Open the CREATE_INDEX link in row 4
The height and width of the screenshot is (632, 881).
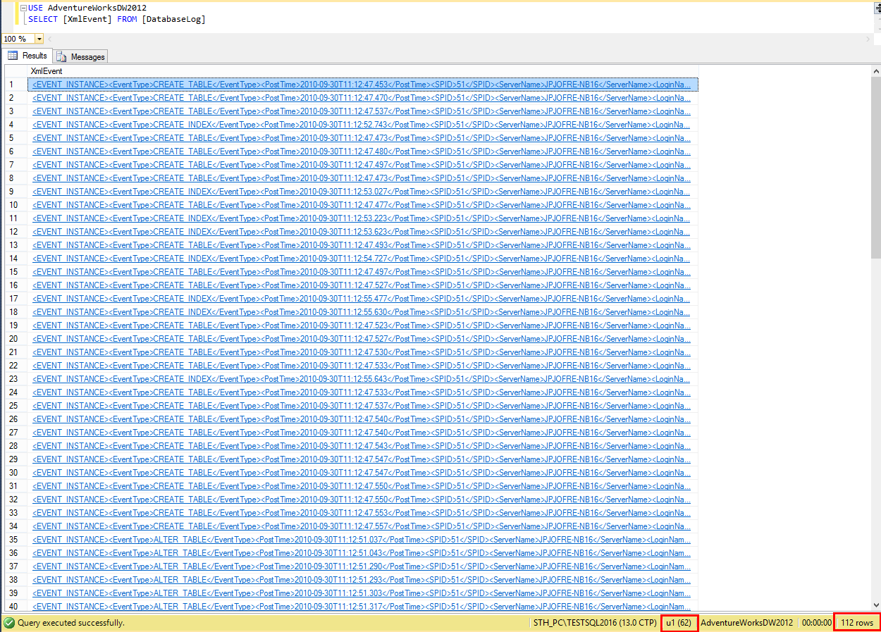[x=361, y=125]
